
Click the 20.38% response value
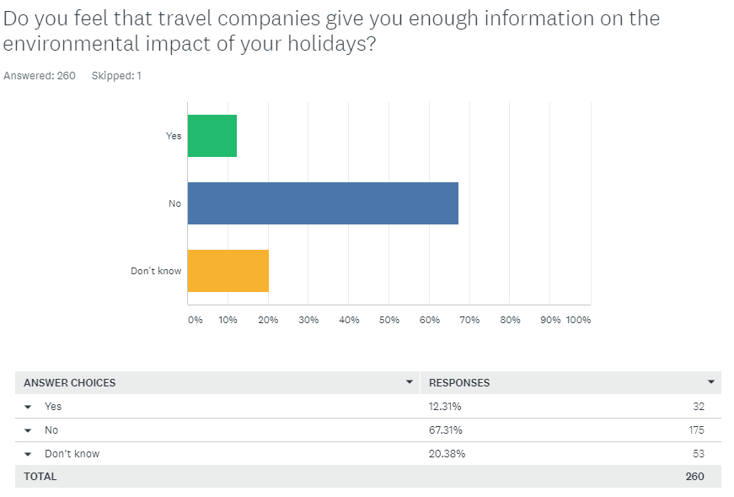tap(447, 454)
